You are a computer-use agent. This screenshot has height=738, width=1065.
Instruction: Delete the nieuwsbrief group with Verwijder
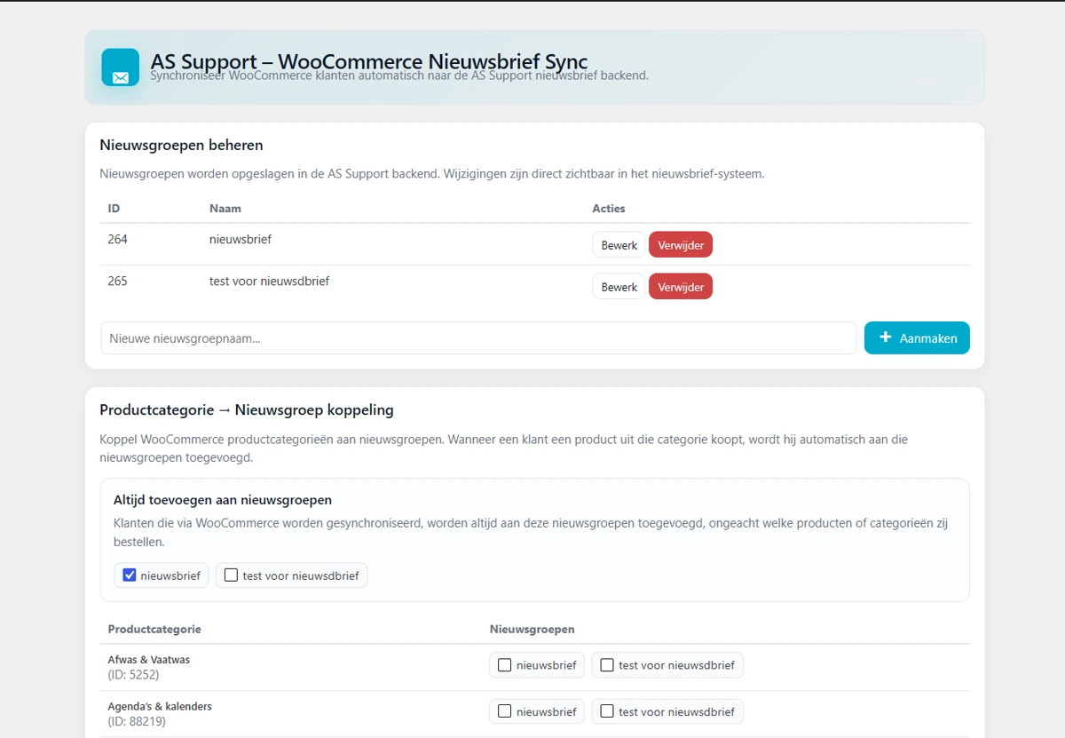coord(681,245)
